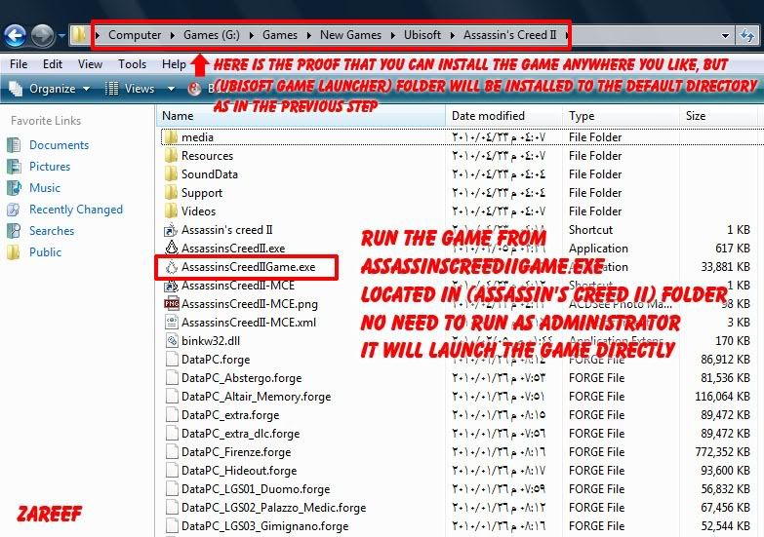Open recent pages dropdown beside Forward button
Image resolution: width=764 pixels, height=537 pixels.
(x=61, y=35)
